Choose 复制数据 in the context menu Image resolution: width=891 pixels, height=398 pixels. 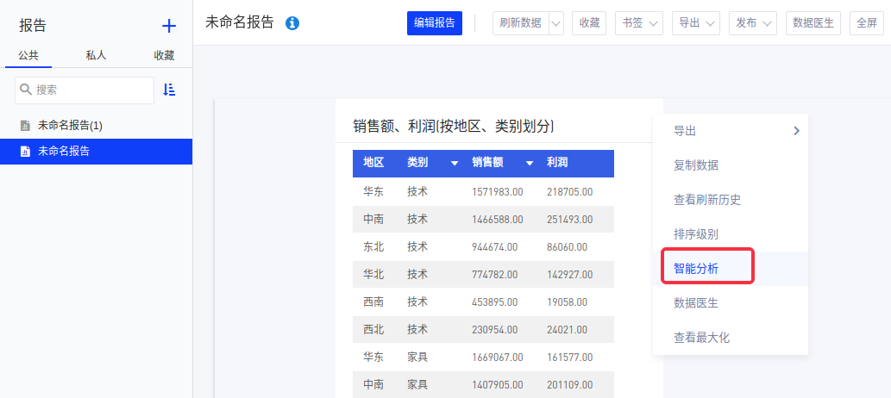click(696, 165)
